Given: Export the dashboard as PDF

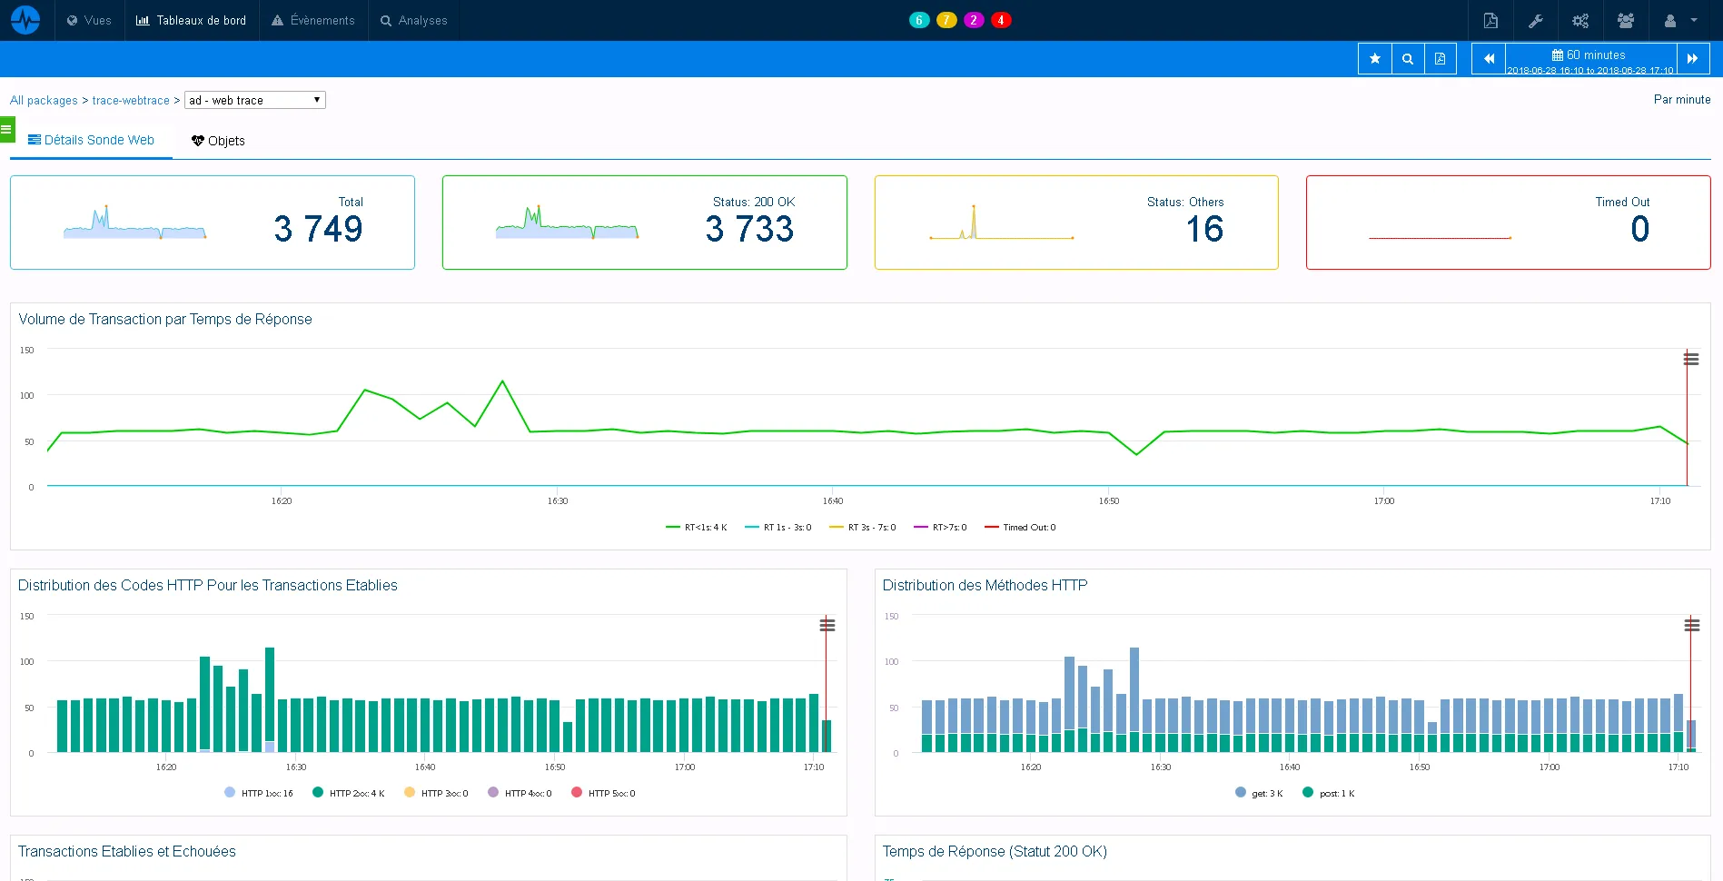Looking at the screenshot, I should 1490,20.
